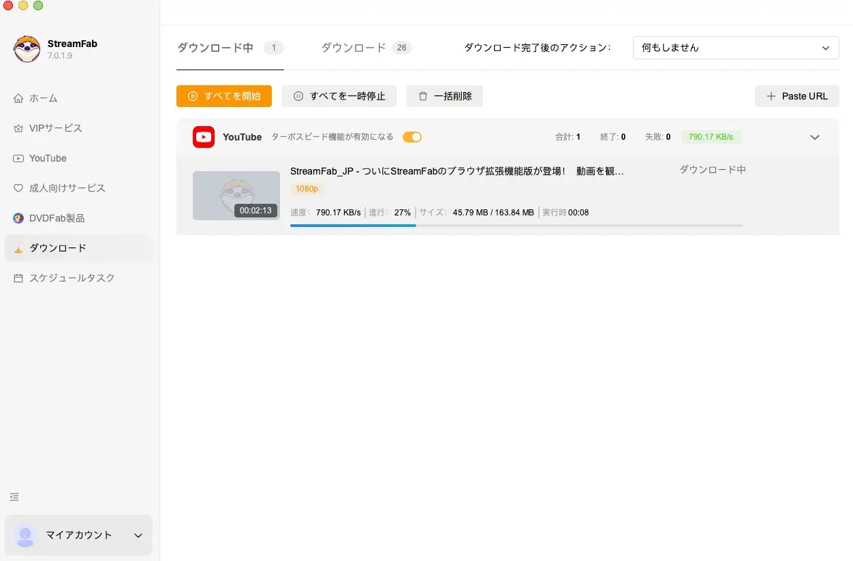This screenshot has width=853, height=561.
Task: Click the blue download progress bar
Action: (353, 226)
